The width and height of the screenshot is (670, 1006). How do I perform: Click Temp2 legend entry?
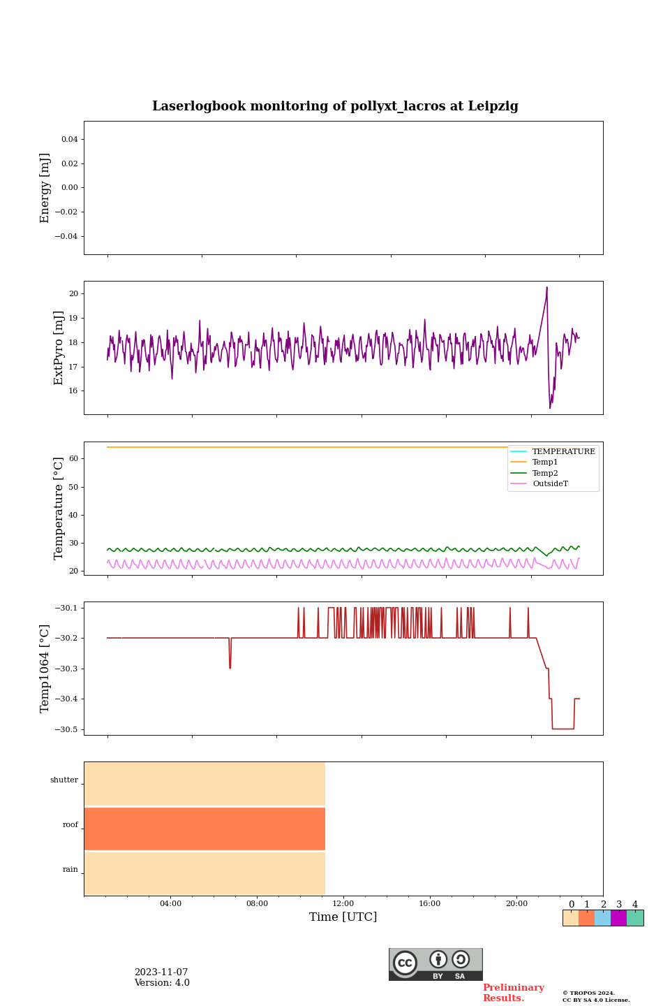[535, 473]
